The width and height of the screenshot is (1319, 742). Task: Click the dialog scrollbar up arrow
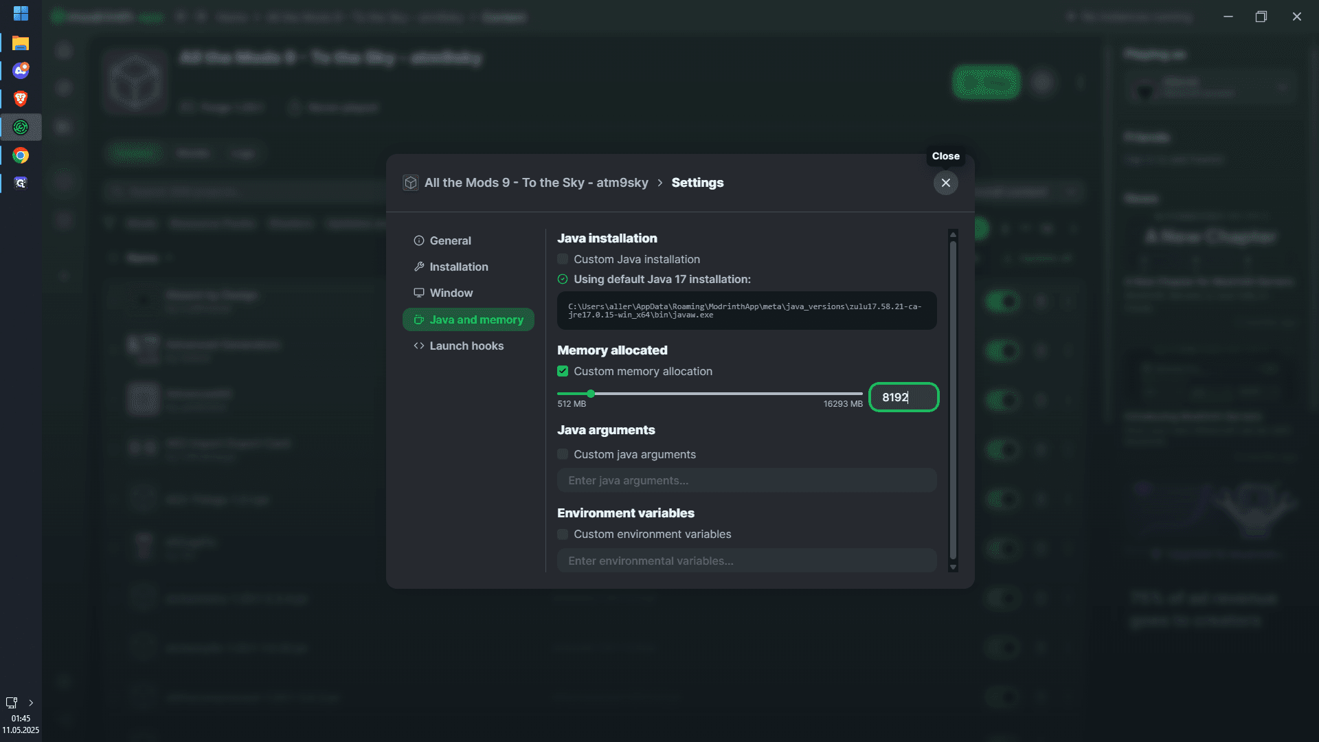pos(953,234)
